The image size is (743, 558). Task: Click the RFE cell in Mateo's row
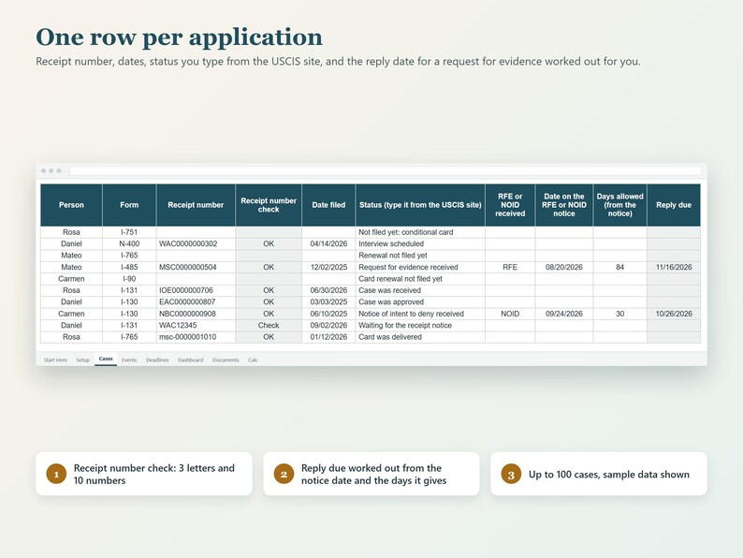[x=510, y=267]
